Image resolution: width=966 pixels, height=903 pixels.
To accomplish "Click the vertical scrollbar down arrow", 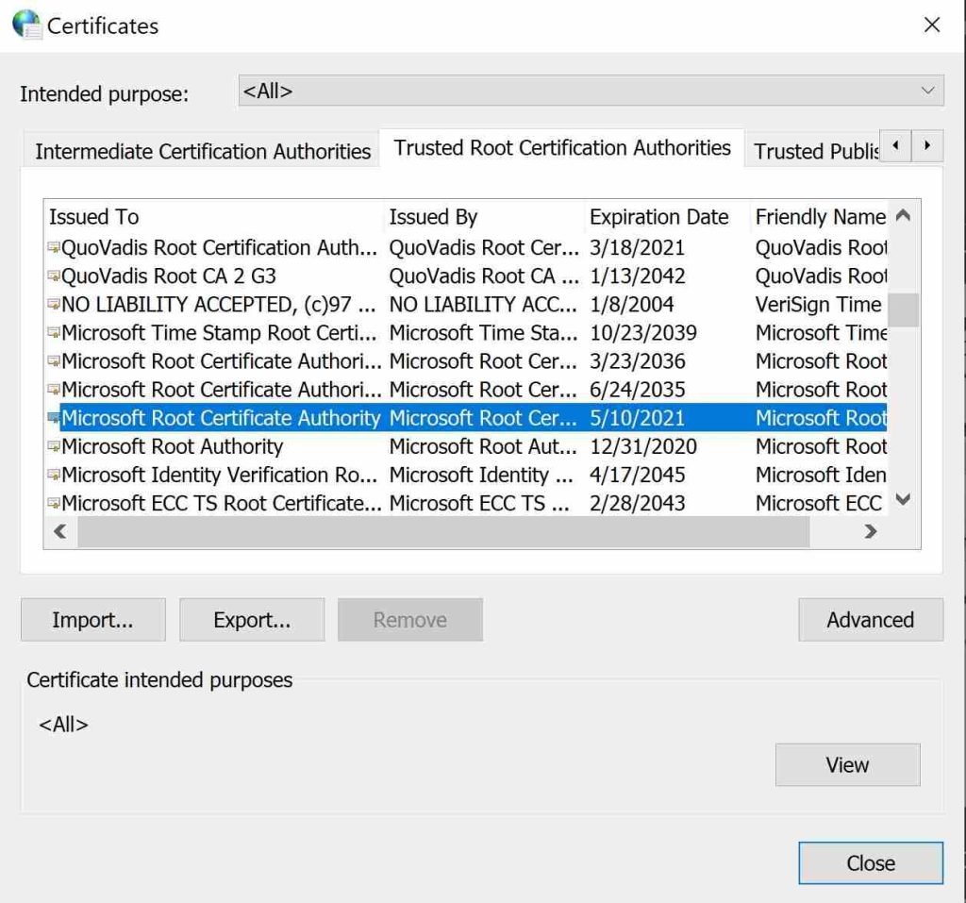I will (x=903, y=500).
